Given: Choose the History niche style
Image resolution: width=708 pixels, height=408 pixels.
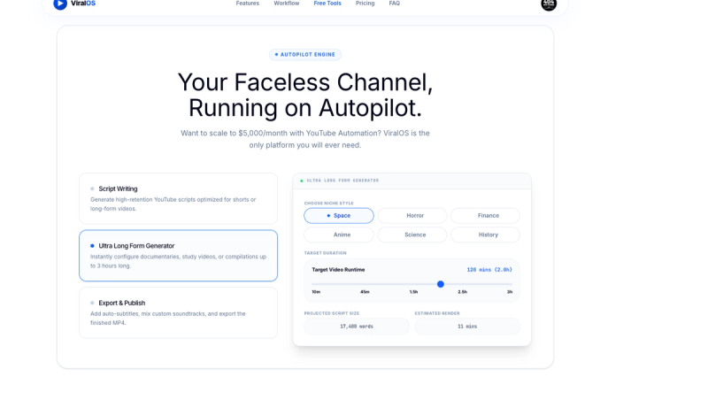Looking at the screenshot, I should point(485,235).
